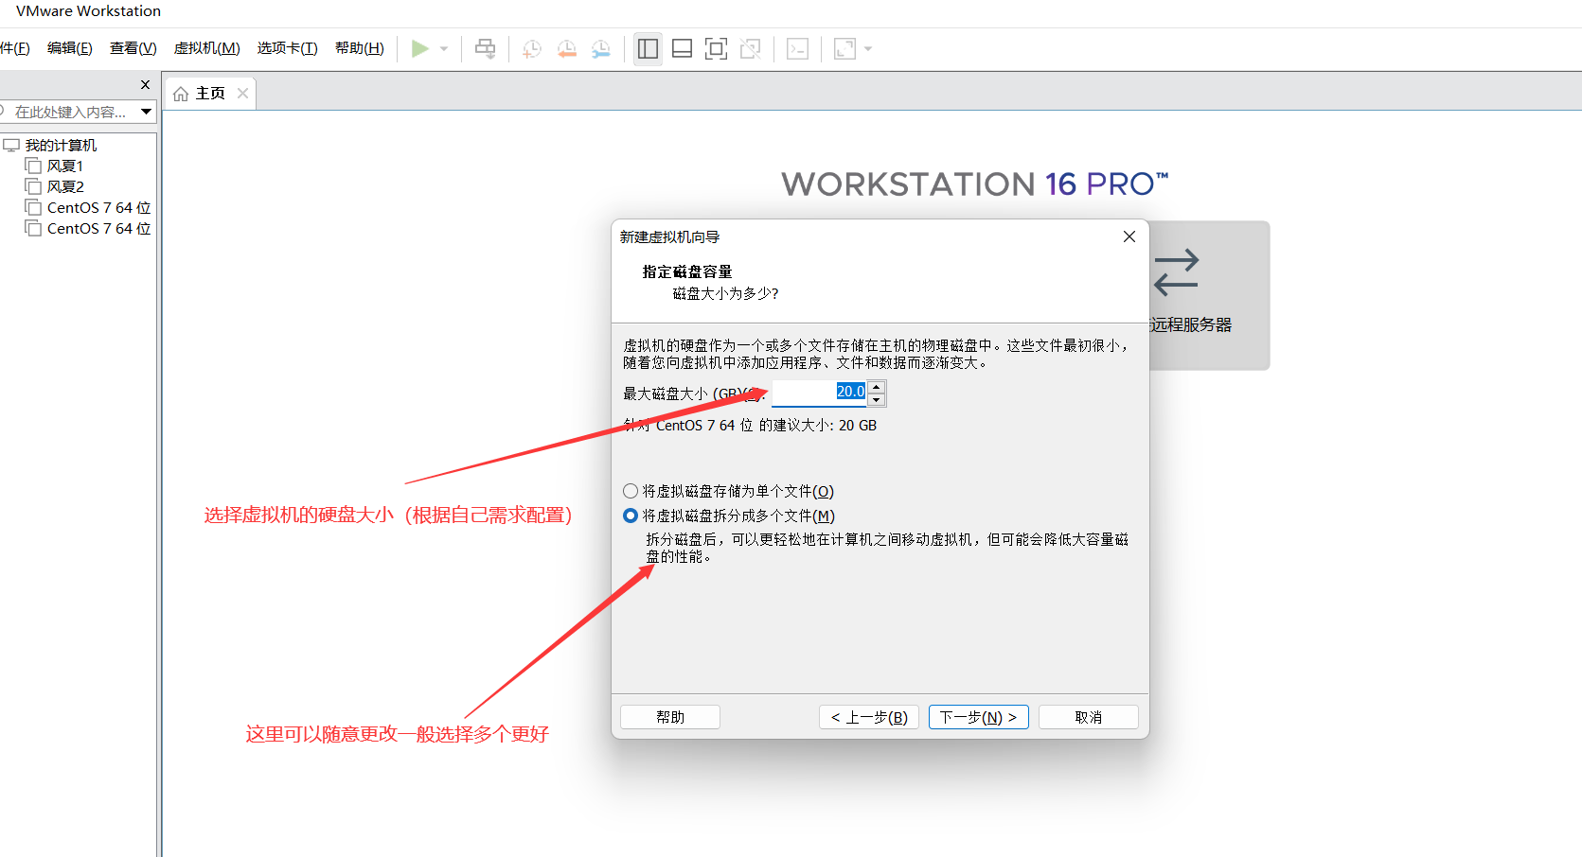This screenshot has height=857, width=1582.
Task: Click the 帮助 button in the wizard
Action: (x=670, y=717)
